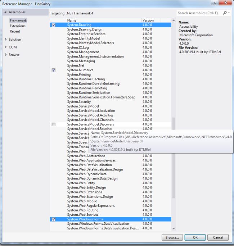The height and width of the screenshot is (246, 234).
Task: Click in the Search Assemblies field
Action: tap(199, 13)
